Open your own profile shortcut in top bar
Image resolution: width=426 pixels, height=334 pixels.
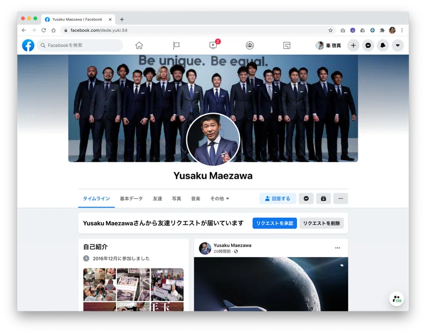[x=328, y=45]
